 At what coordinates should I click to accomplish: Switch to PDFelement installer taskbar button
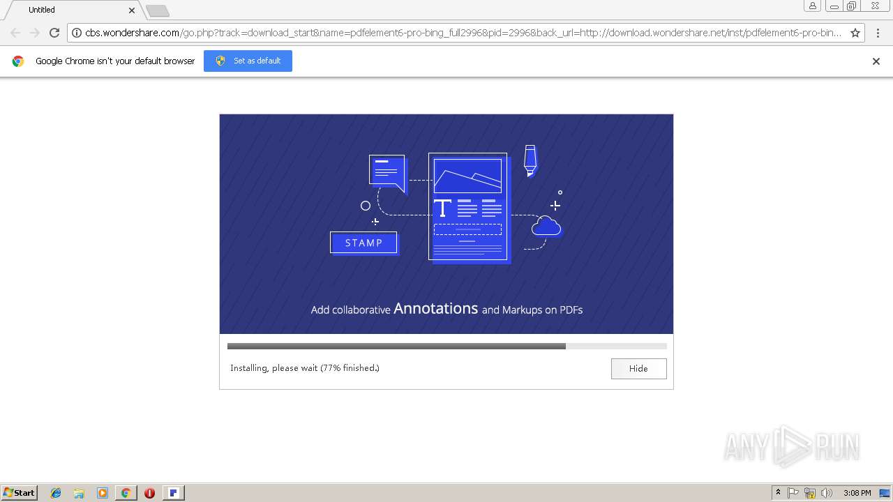(x=173, y=493)
